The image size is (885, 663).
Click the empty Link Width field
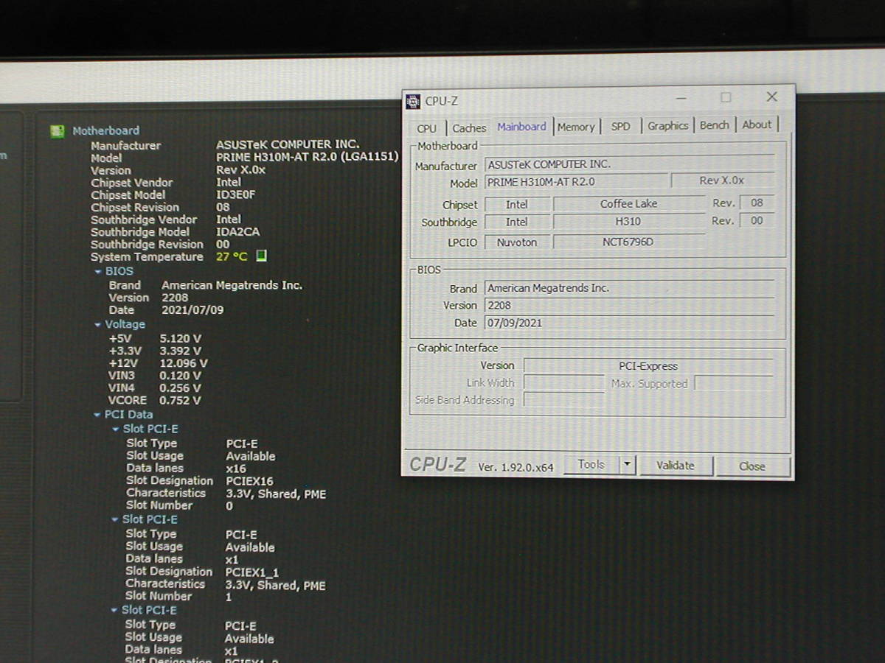[x=564, y=383]
